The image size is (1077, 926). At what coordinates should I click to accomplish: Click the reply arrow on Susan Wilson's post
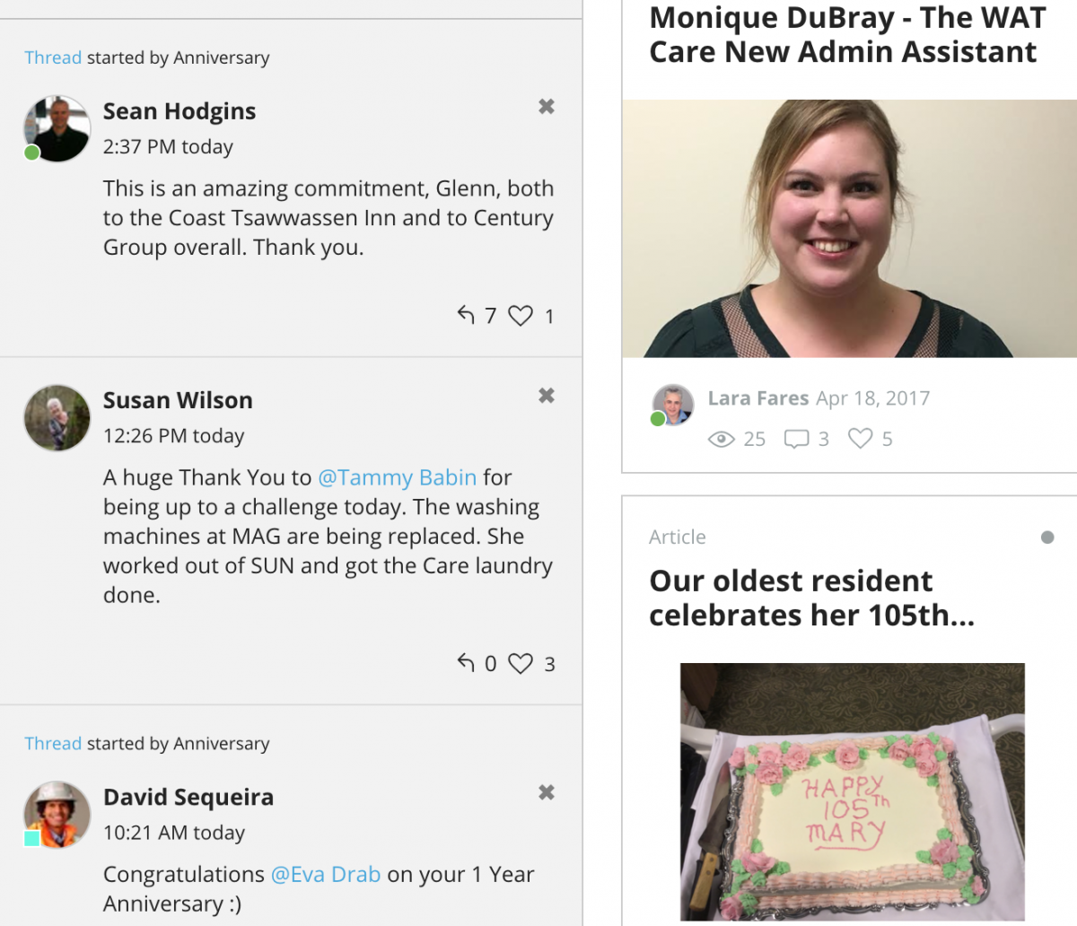pos(466,663)
